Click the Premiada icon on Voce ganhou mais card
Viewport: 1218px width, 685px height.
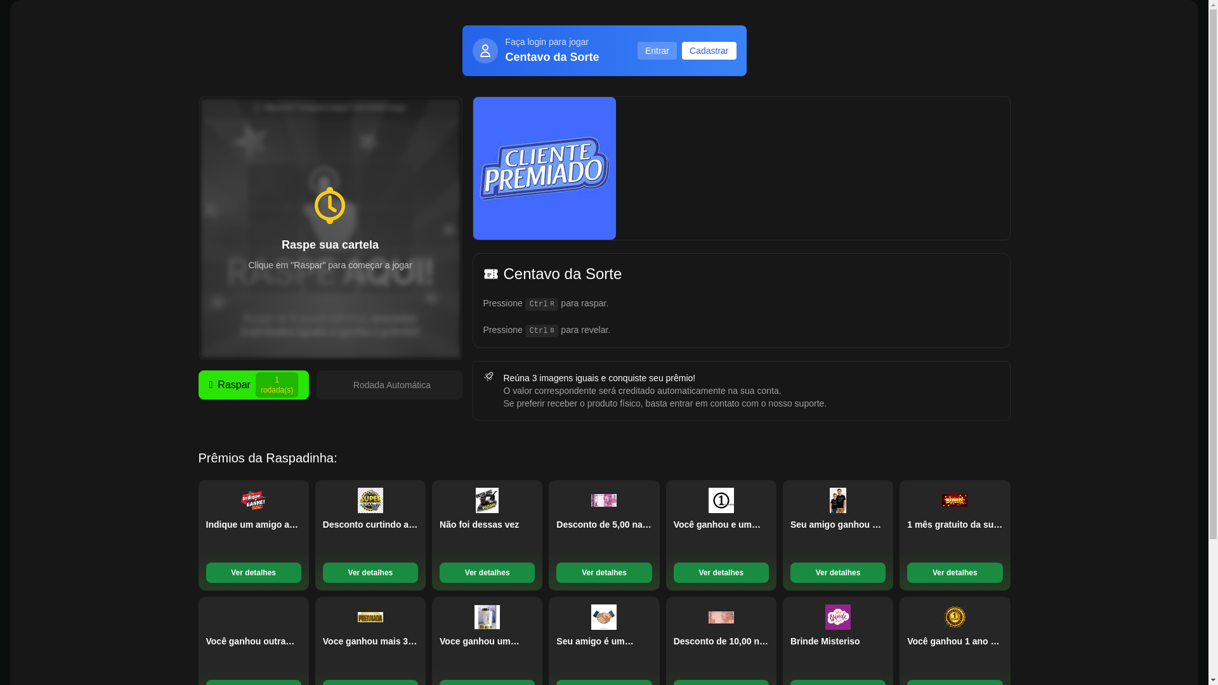(370, 617)
